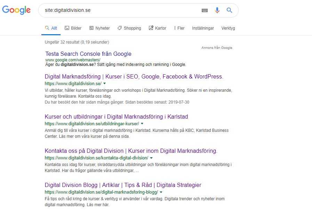Expand dropdown arrow beside utbildningar-kurser URL
This screenshot has width=312, height=210.
click(142, 124)
